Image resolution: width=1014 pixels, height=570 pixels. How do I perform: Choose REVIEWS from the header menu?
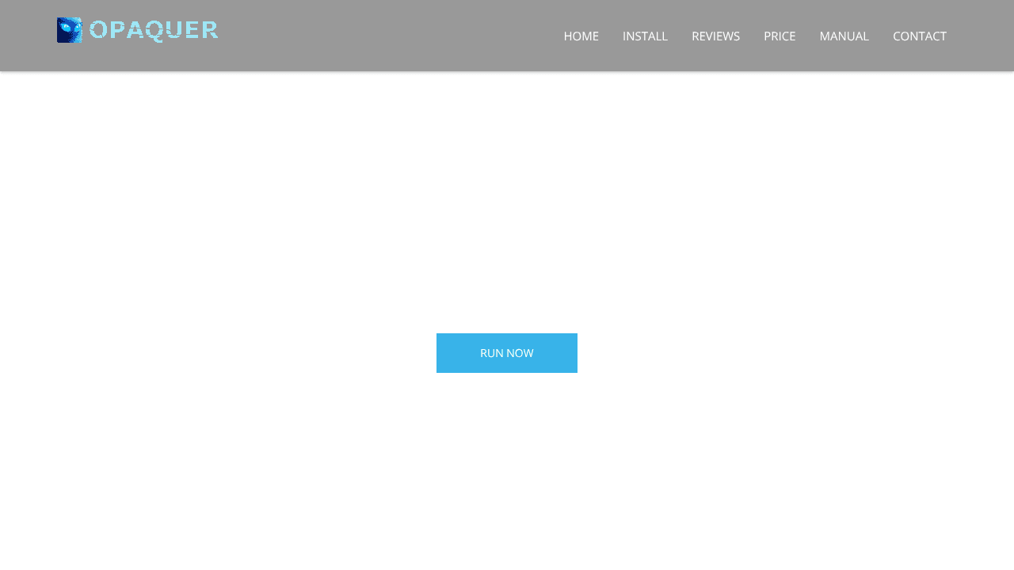click(715, 36)
